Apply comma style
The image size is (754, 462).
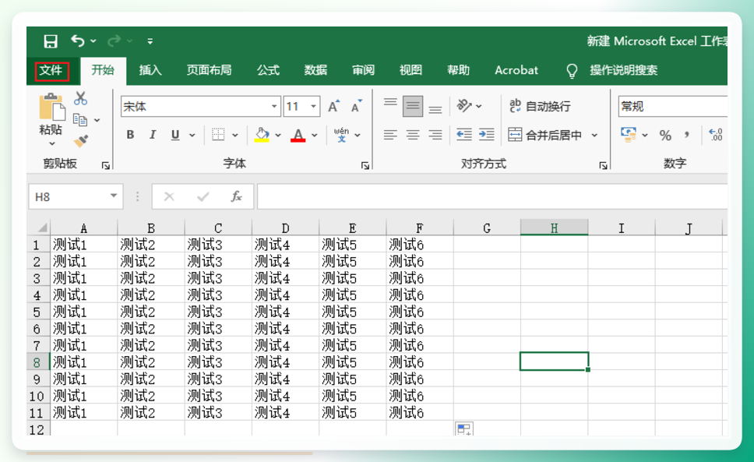tap(687, 135)
